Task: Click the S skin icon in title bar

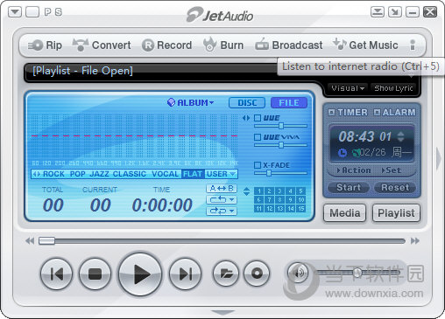Action: click(59, 12)
